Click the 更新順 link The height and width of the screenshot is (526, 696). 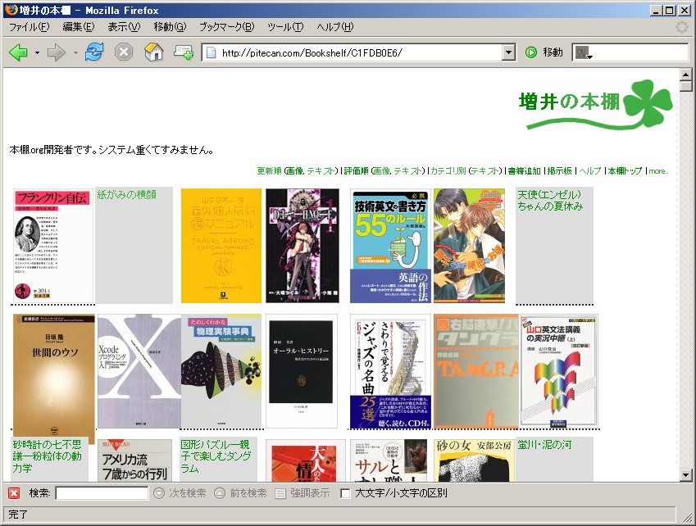pyautogui.click(x=269, y=170)
